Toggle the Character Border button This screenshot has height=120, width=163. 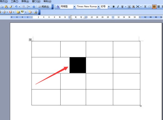(x=129, y=7)
